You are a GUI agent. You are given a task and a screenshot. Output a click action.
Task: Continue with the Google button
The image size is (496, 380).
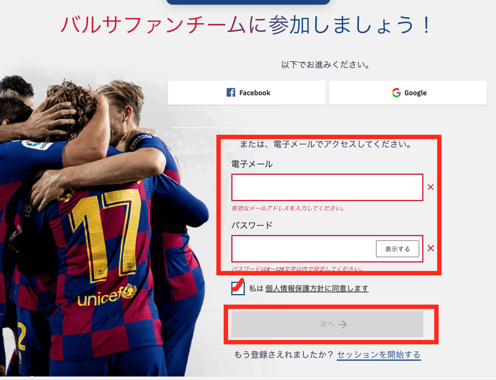point(408,93)
